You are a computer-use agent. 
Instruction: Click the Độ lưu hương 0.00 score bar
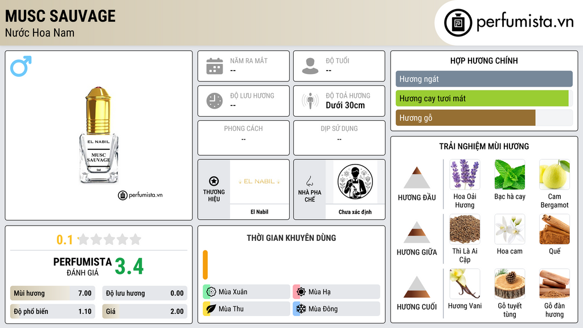coord(145,293)
